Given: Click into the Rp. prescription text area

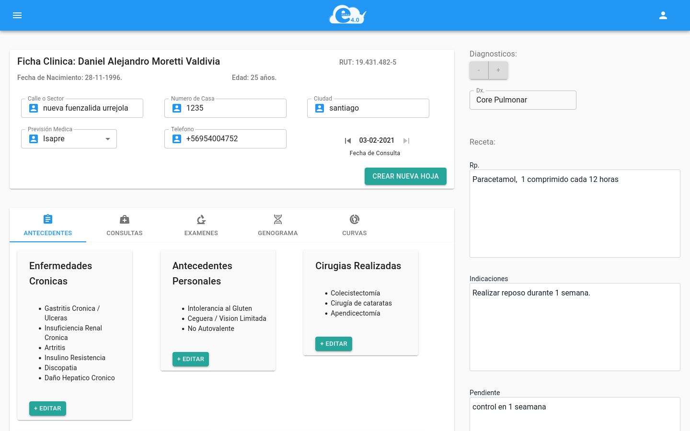Looking at the screenshot, I should pos(575,214).
